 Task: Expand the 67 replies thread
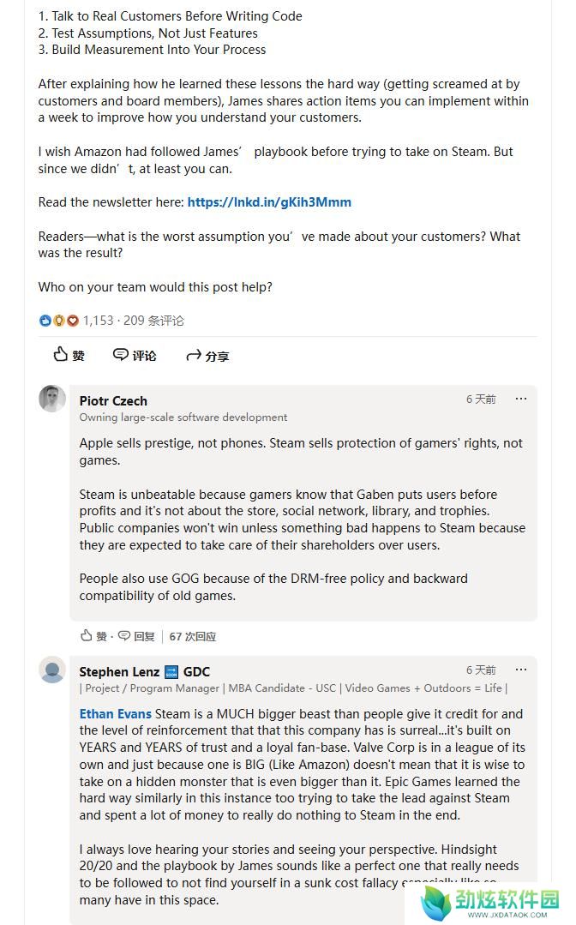click(x=193, y=637)
